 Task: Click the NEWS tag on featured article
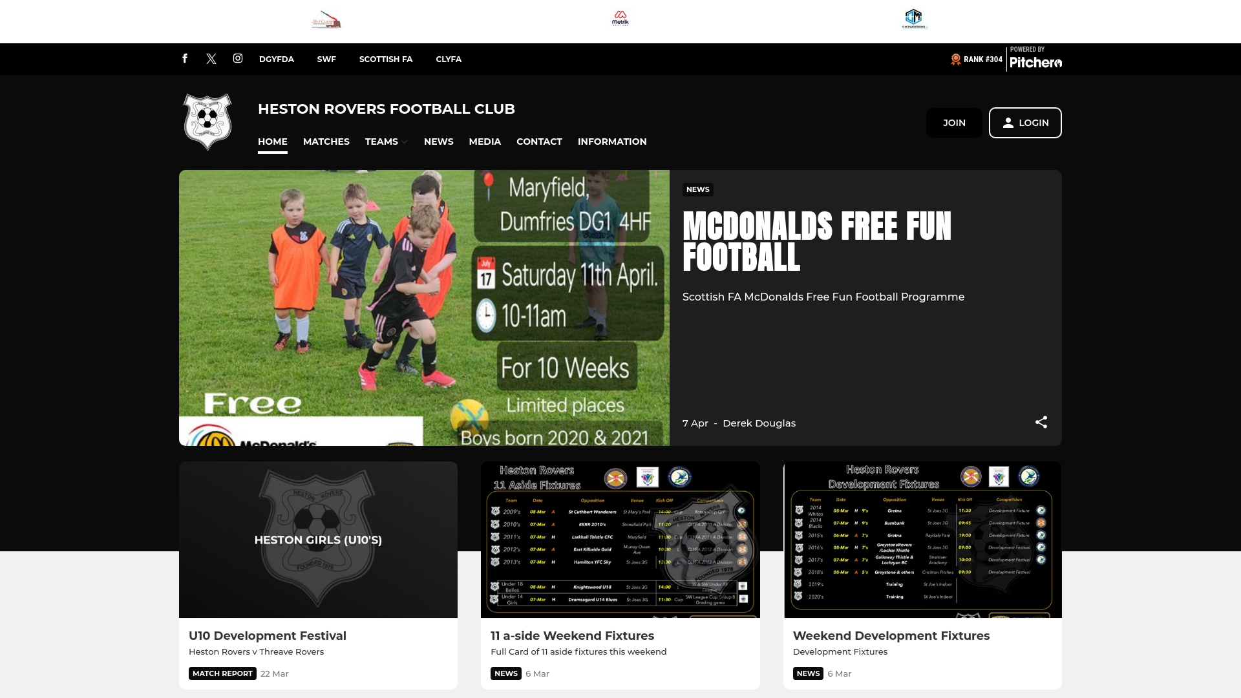(x=698, y=189)
